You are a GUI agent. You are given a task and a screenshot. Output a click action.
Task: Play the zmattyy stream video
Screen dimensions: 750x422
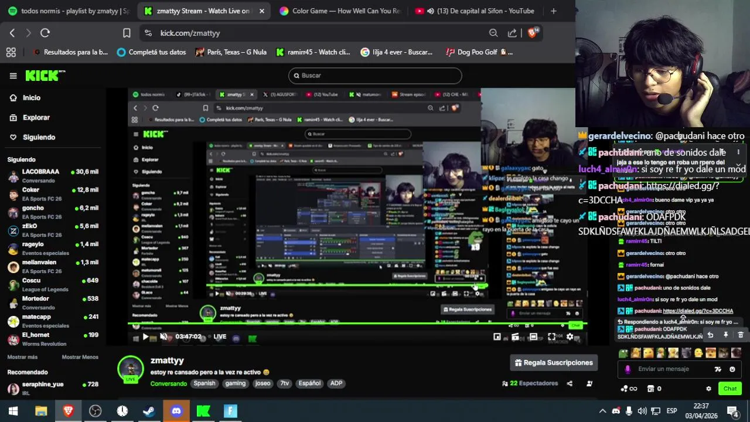[145, 337]
